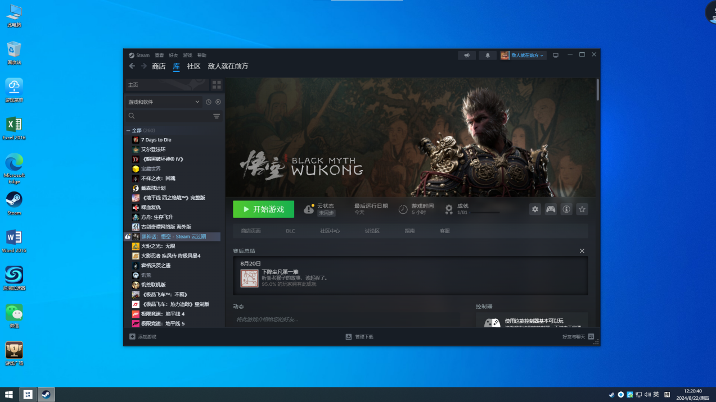The image size is (716, 402).
Task: Open library advanced filter options icon
Action: pos(217,116)
